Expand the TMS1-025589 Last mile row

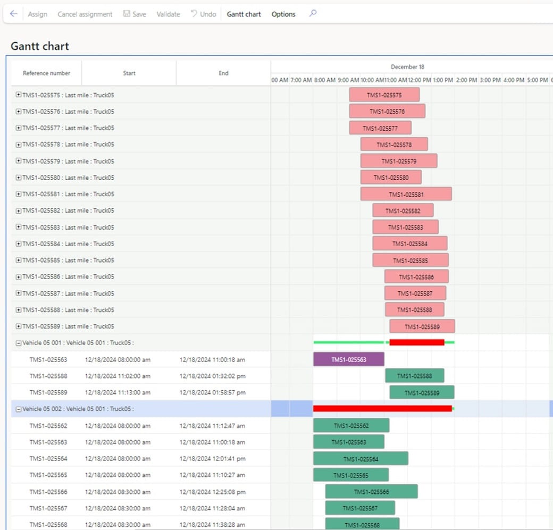19,326
